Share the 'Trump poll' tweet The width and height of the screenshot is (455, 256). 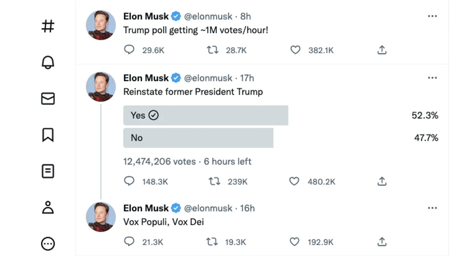[382, 50]
